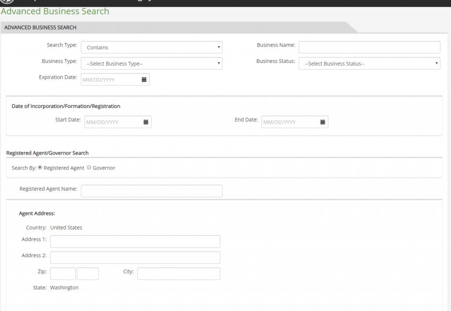Focus the Business Name input field
Screen dimensions: 451x311
370,47
